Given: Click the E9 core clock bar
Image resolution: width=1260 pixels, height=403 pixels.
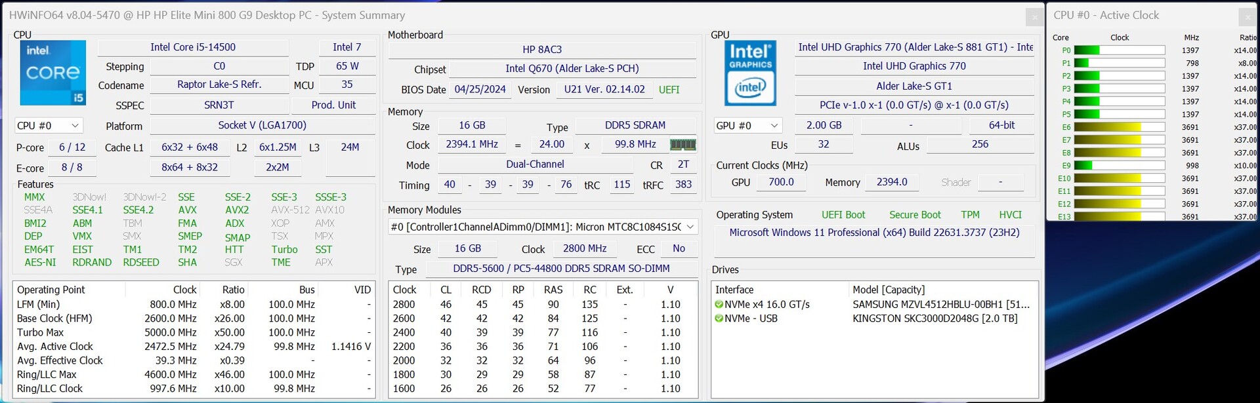Looking at the screenshot, I should pos(1119,166).
